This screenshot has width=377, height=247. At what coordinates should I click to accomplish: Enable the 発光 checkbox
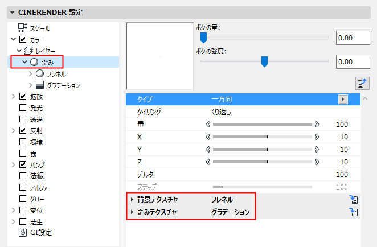(x=23, y=108)
